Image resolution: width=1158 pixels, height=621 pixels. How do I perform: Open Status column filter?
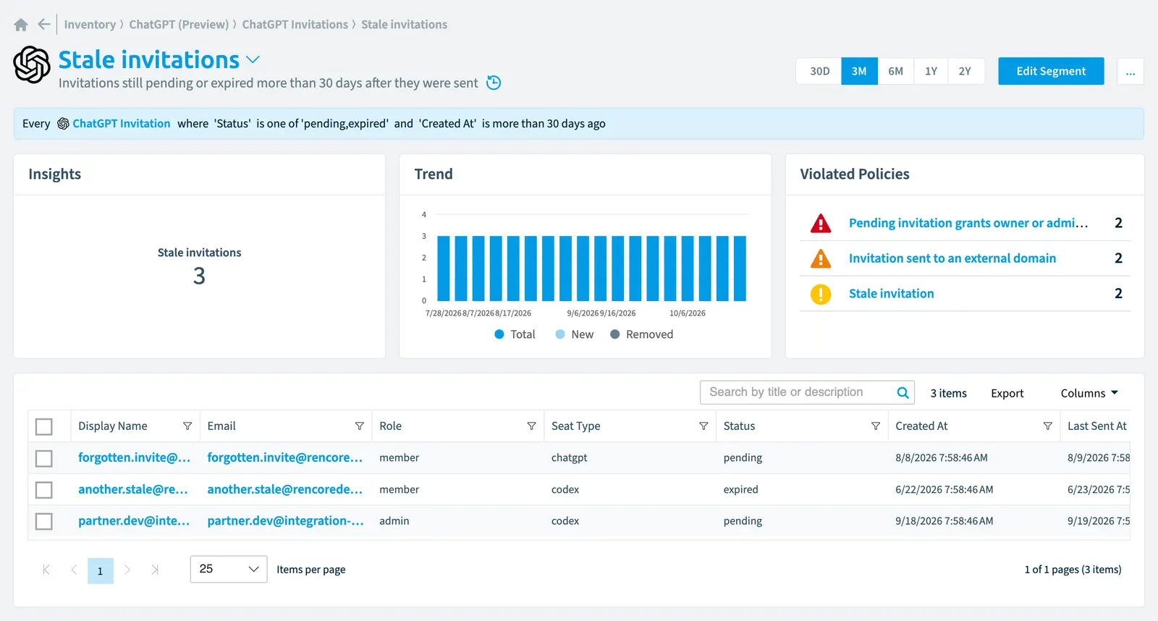point(876,426)
